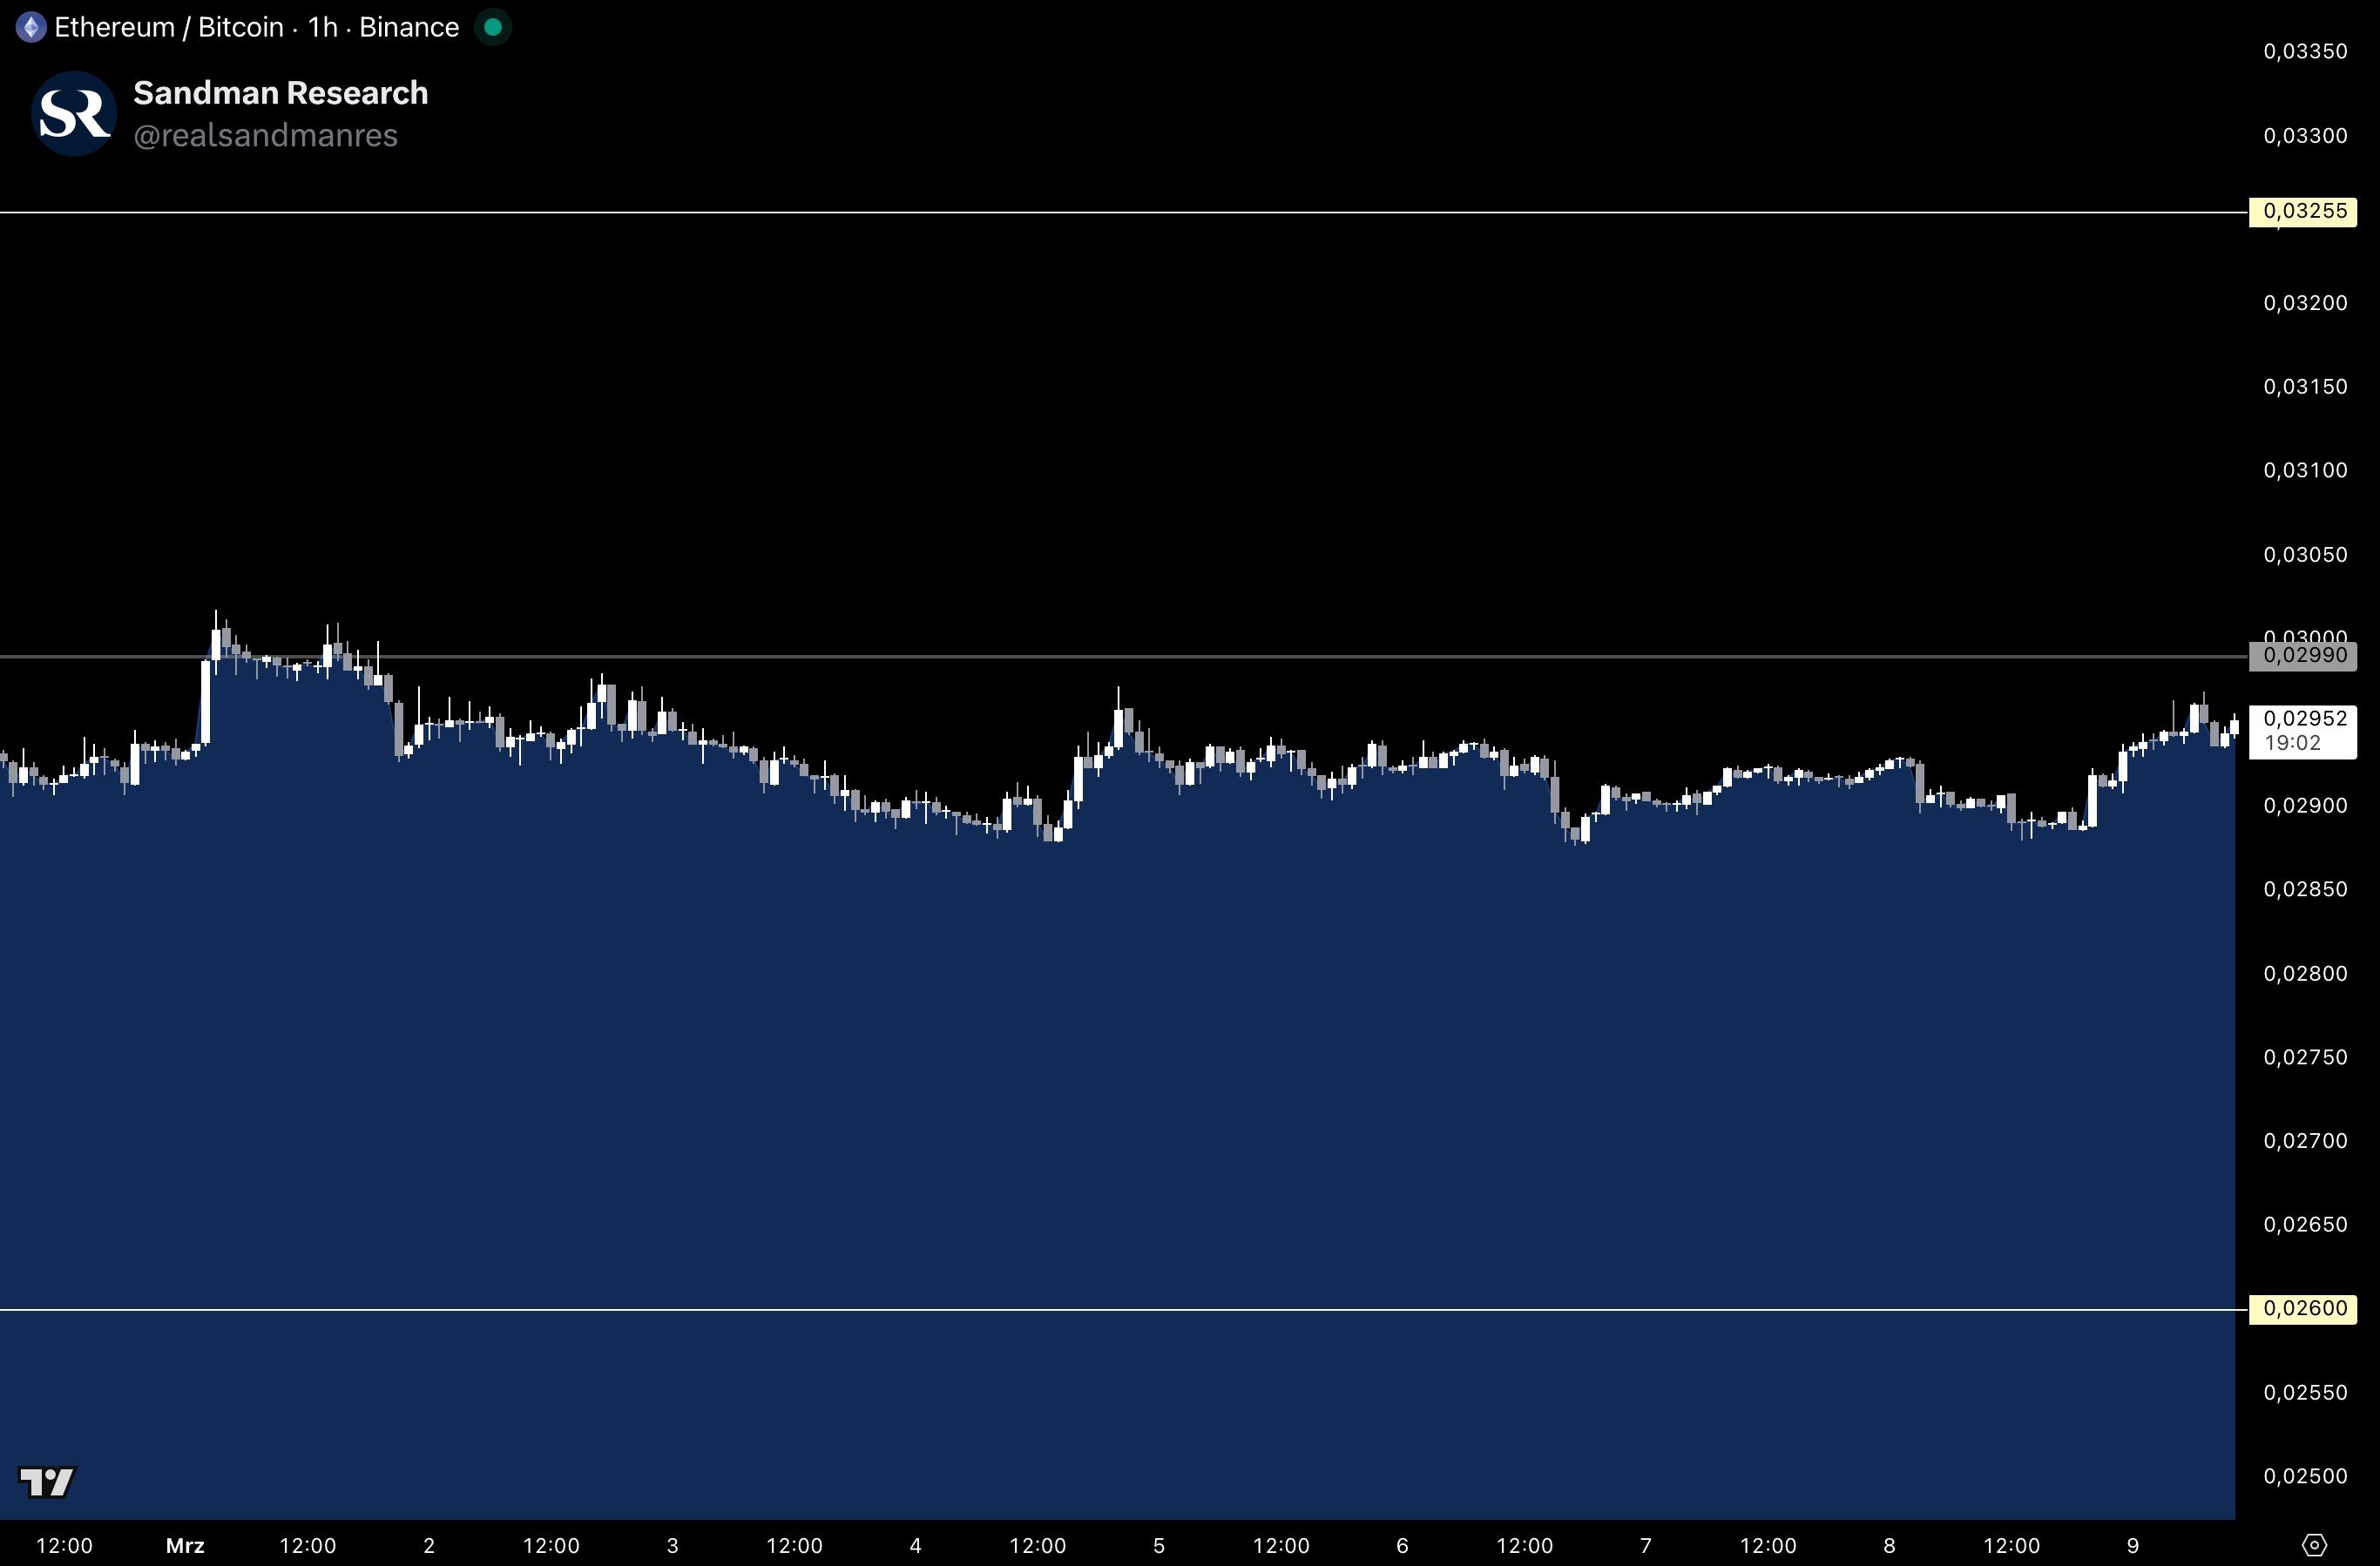Open the chart settings gear icon
The image size is (2380, 1566).
tap(2313, 1544)
